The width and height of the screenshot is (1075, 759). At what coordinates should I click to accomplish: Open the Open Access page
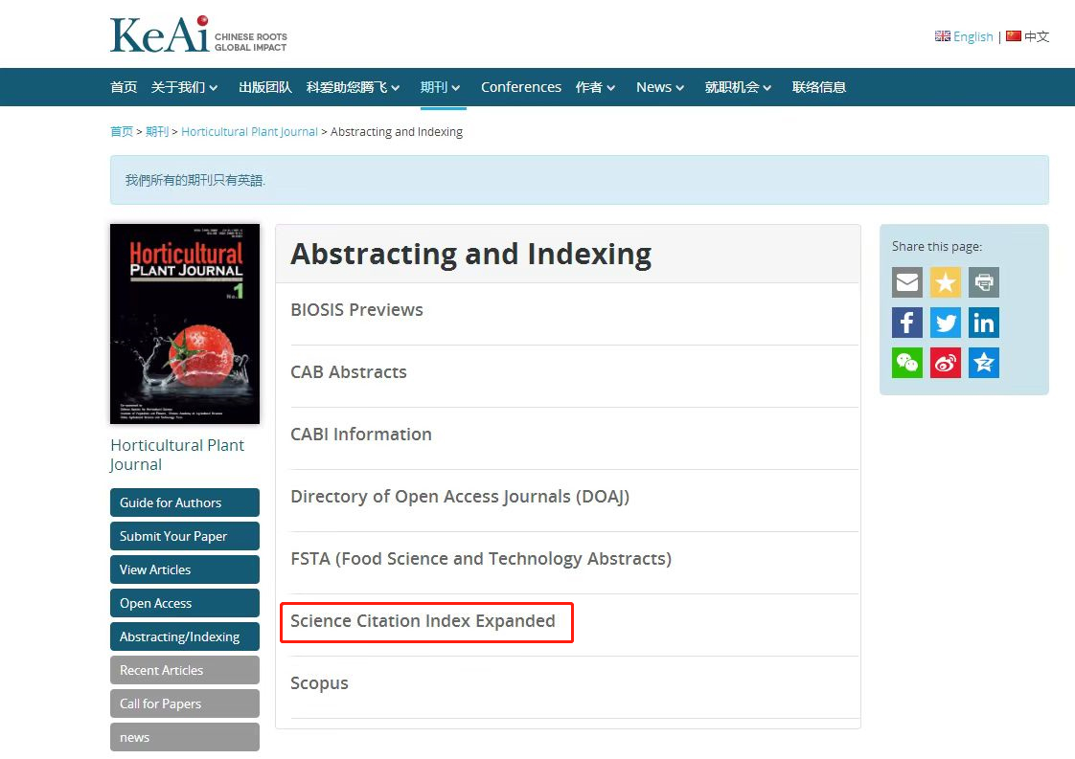[x=185, y=604]
